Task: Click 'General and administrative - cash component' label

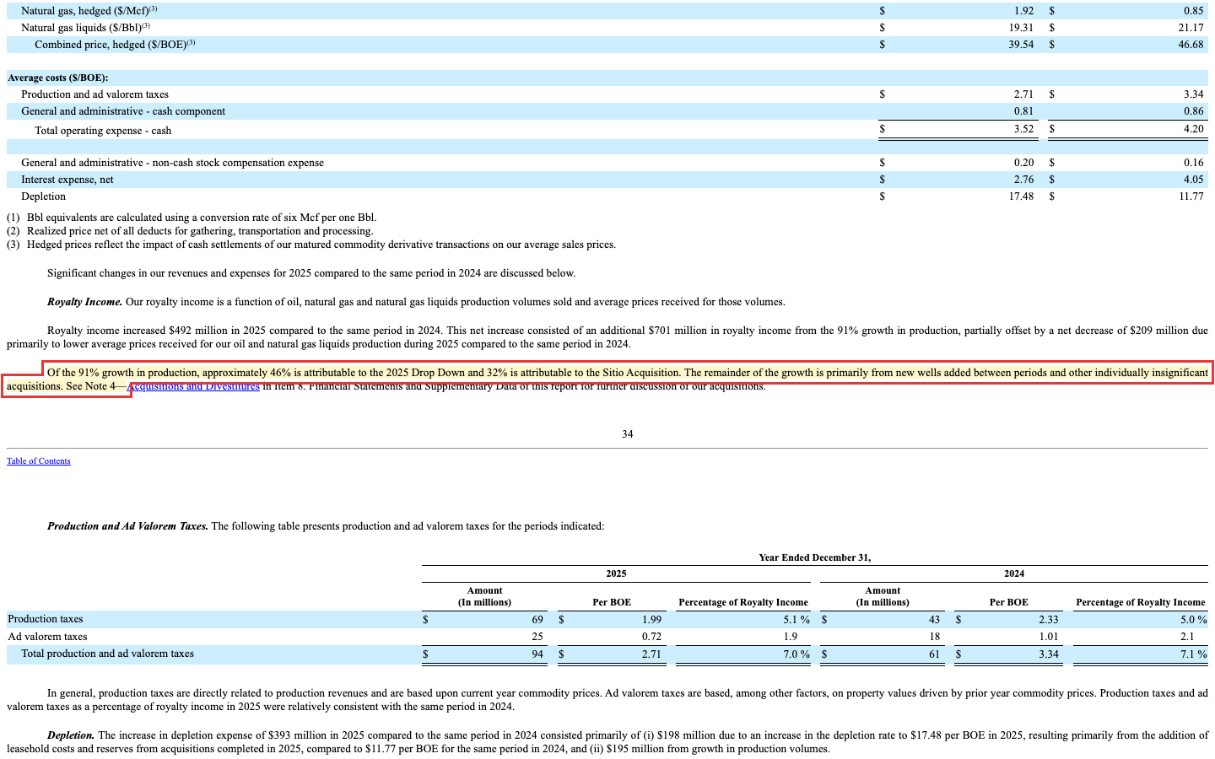Action: (123, 111)
